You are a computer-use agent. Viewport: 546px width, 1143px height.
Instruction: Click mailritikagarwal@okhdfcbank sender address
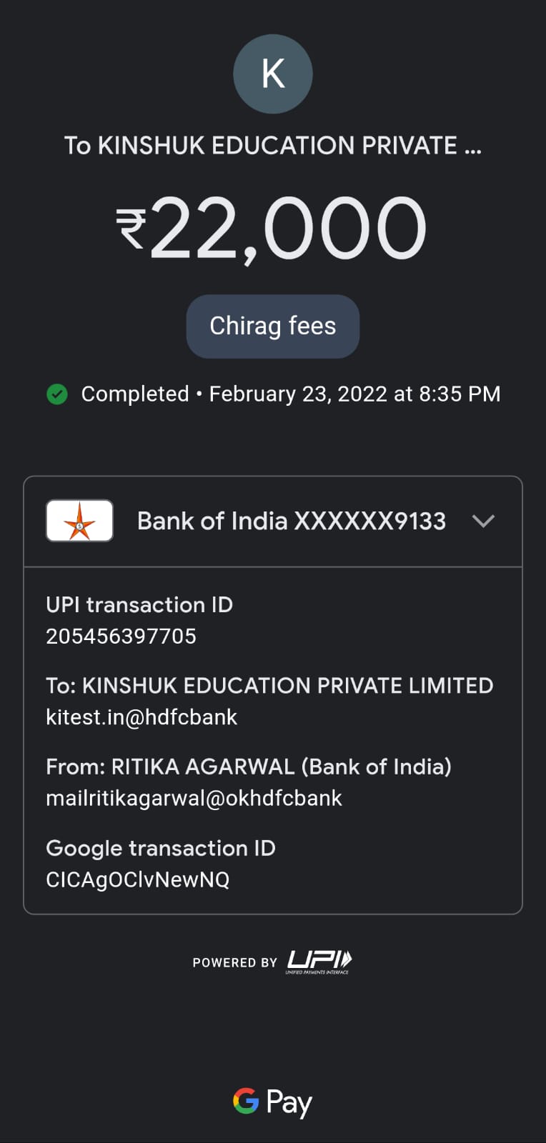[194, 798]
